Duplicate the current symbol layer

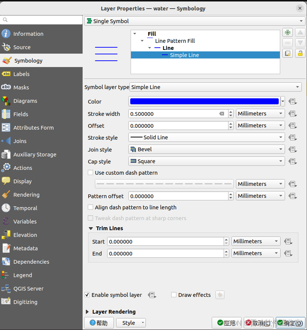pos(288,53)
